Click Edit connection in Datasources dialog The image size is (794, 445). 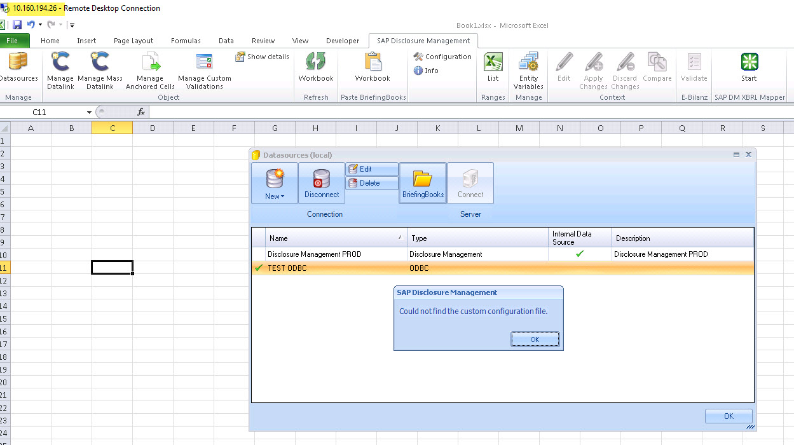pyautogui.click(x=372, y=169)
